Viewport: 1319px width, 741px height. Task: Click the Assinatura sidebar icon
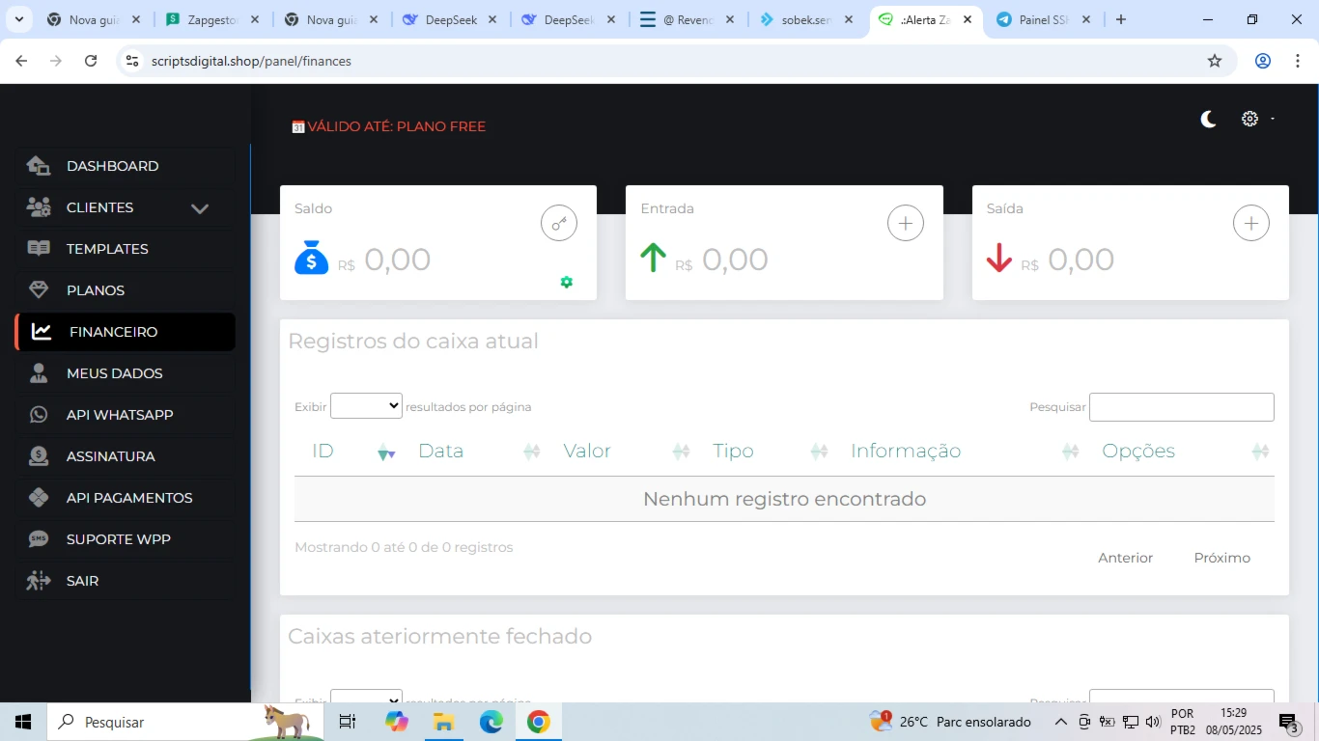[39, 456]
